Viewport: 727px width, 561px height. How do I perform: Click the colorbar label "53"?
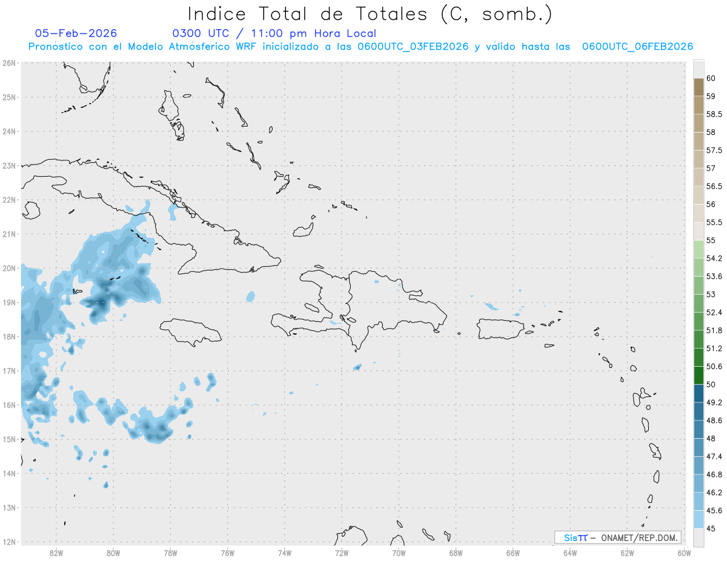point(711,294)
